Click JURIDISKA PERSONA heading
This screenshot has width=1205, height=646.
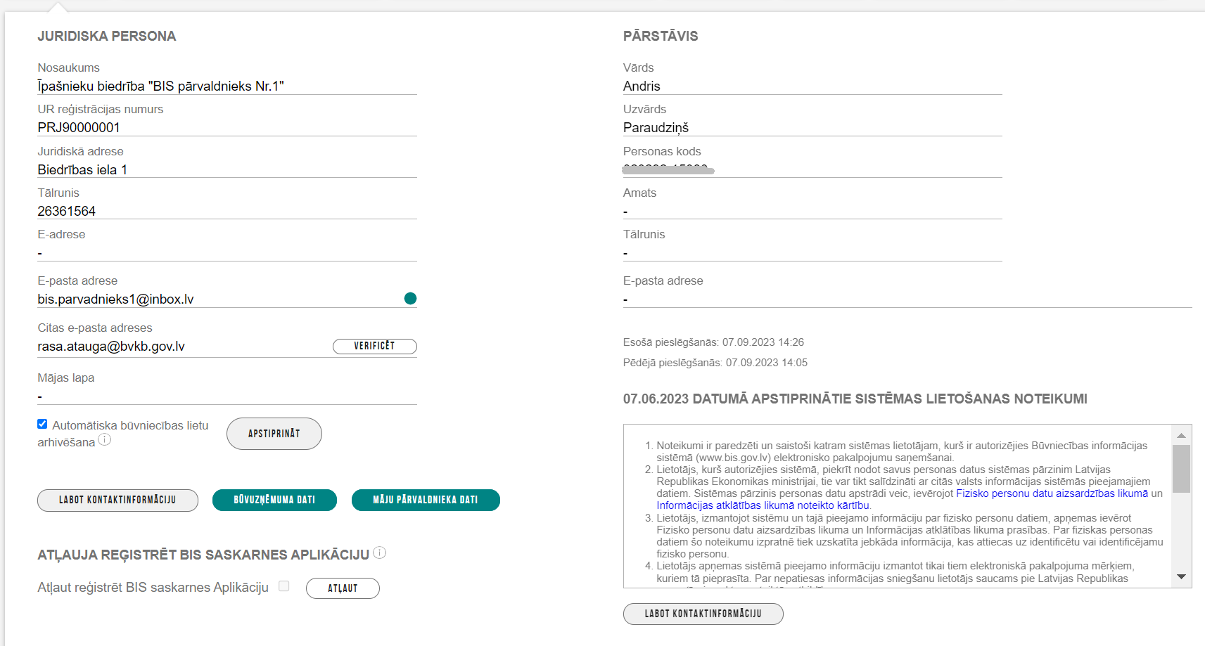click(107, 36)
